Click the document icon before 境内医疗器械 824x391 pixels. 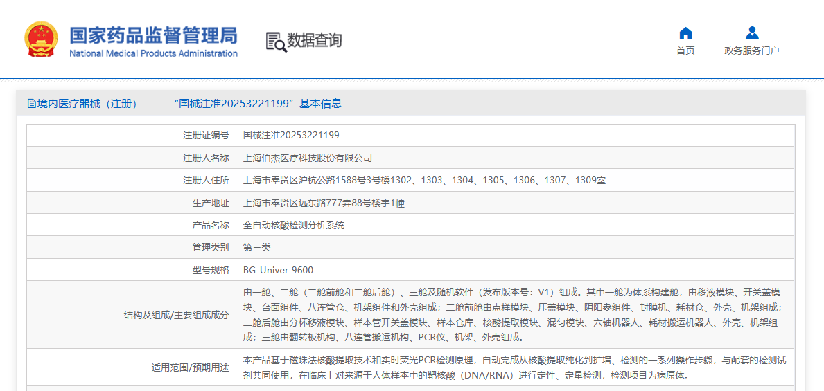[x=31, y=104]
